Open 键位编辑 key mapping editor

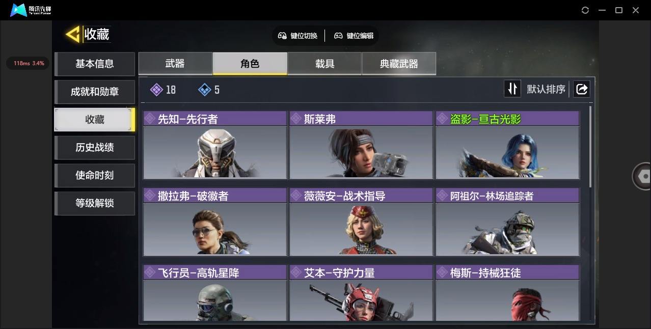(354, 36)
